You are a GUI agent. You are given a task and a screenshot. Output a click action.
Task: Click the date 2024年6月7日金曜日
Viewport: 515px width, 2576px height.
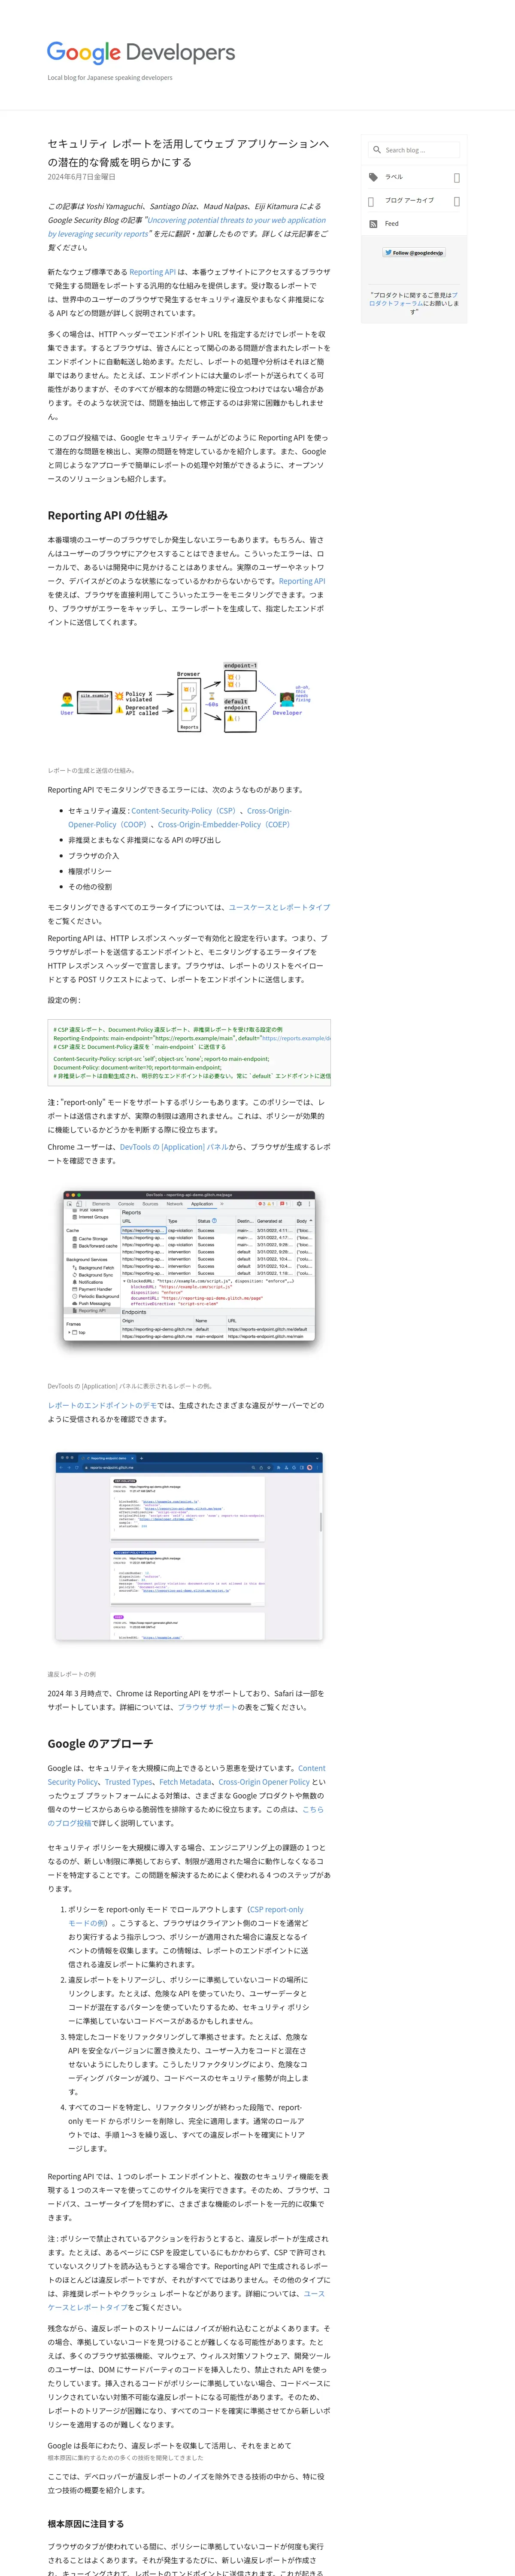pos(81,177)
